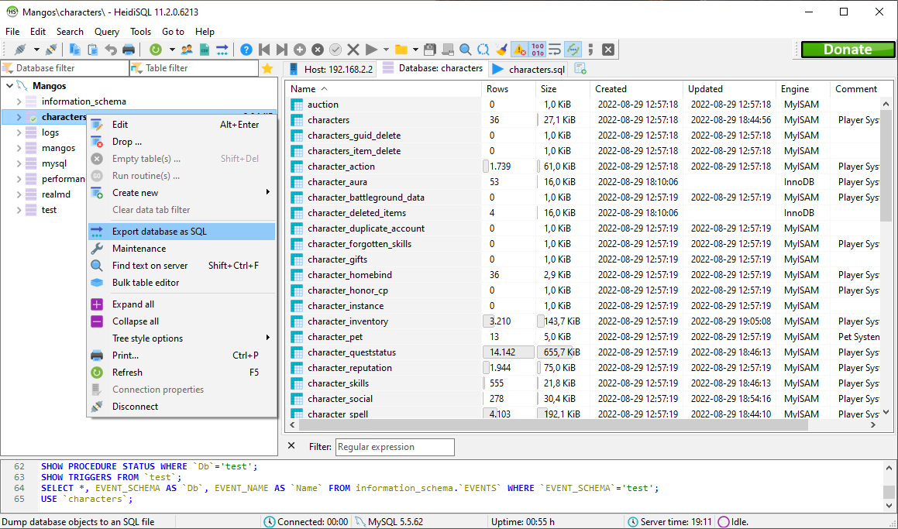Expand the test database node
Viewport: 898px width, 529px height.
(x=19, y=210)
